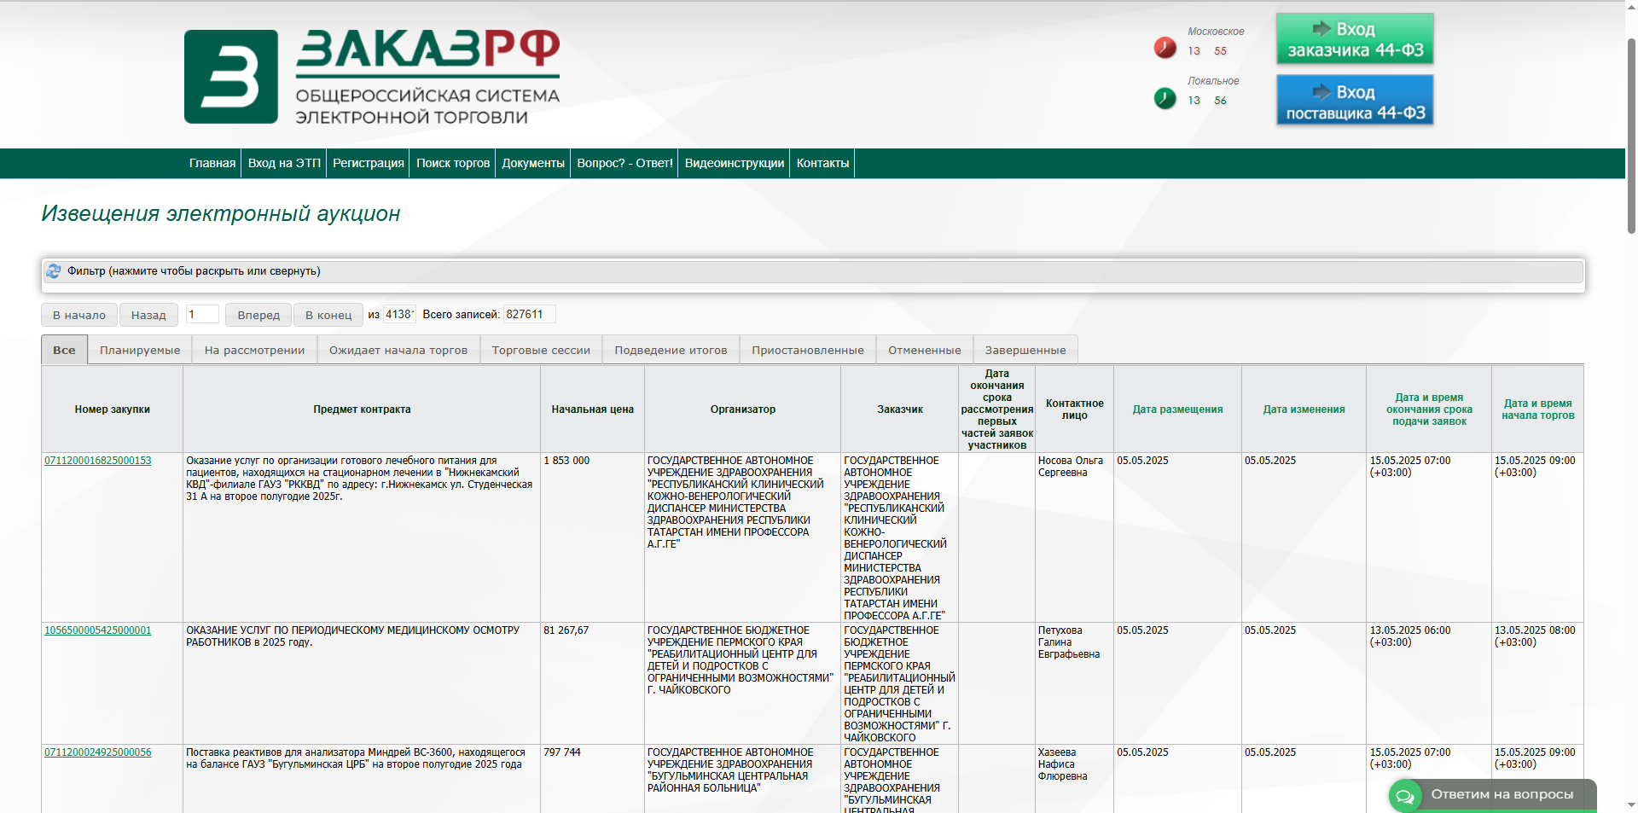Image resolution: width=1638 pixels, height=813 pixels.
Task: Click the 'Предмет контракта' column header
Action: [362, 409]
